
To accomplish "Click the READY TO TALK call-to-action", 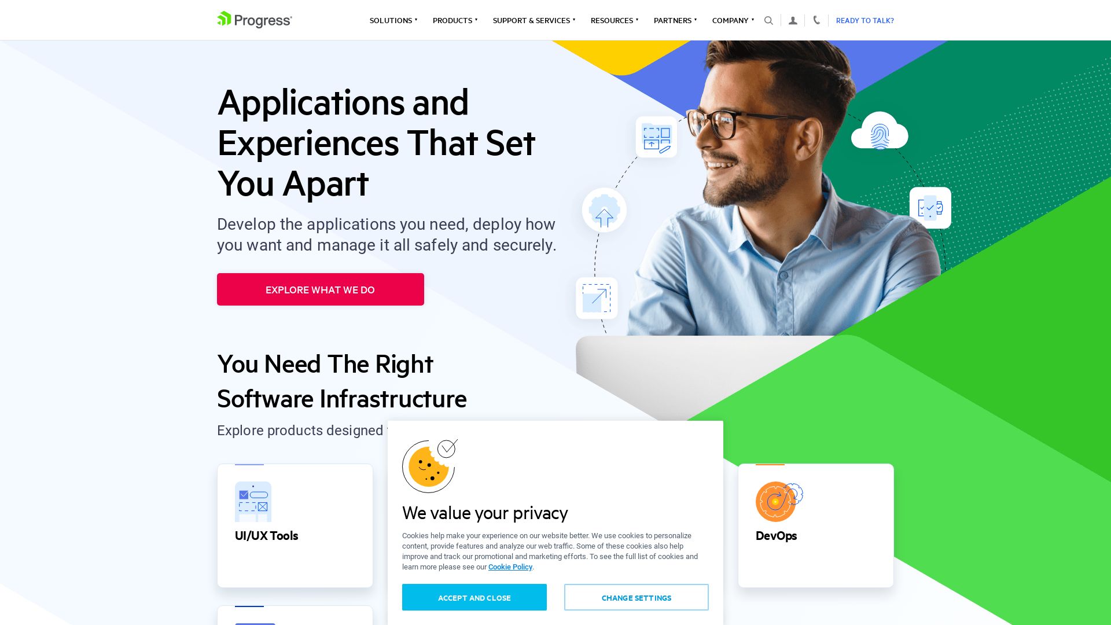I will (x=865, y=20).
